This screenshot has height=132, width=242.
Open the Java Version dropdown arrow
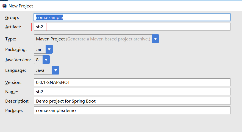tap(46, 60)
